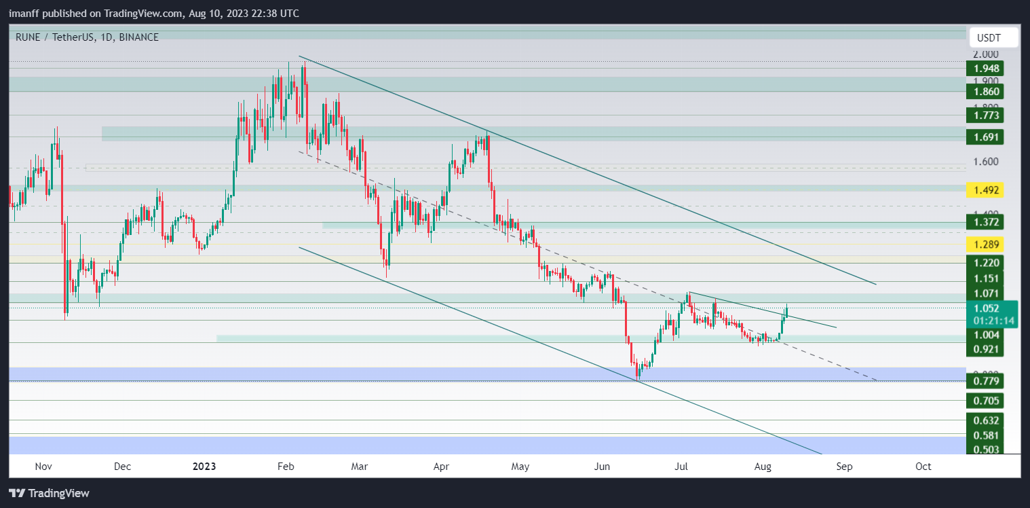Select the 0.503 price label
The height and width of the screenshot is (508, 1030).
(985, 448)
